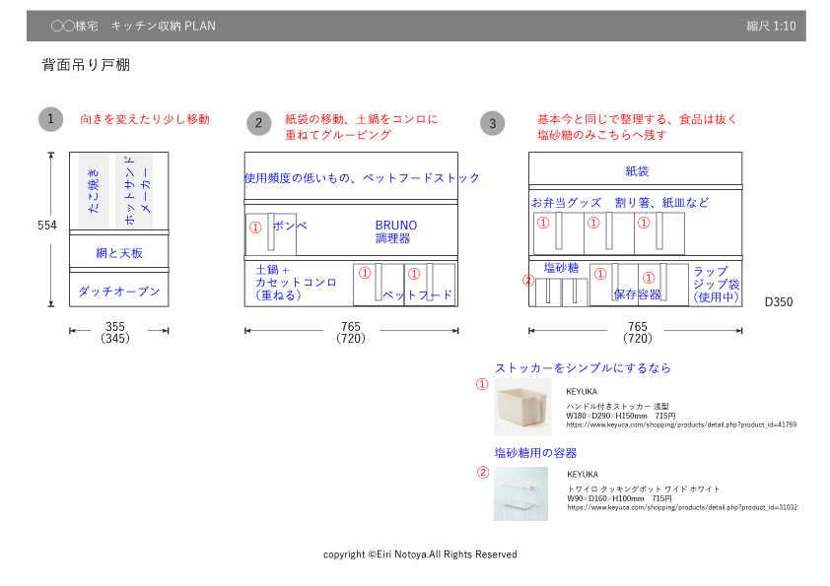Click the ストッカーをシンプルにするなら heading
The width and height of the screenshot is (830, 586).
583,367
